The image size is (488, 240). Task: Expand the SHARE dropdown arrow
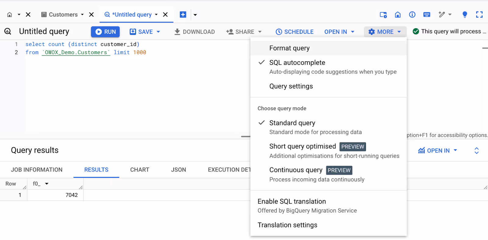tap(260, 32)
